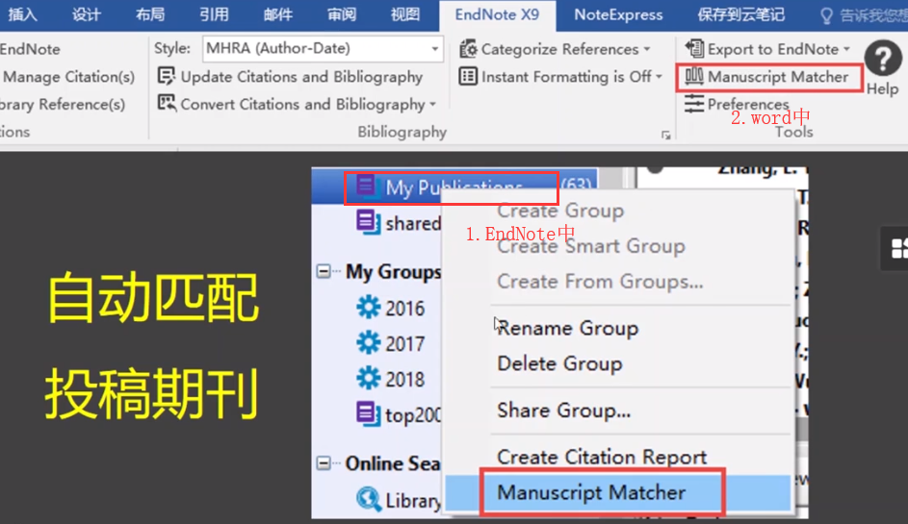Select the My Publications group icon

point(366,187)
